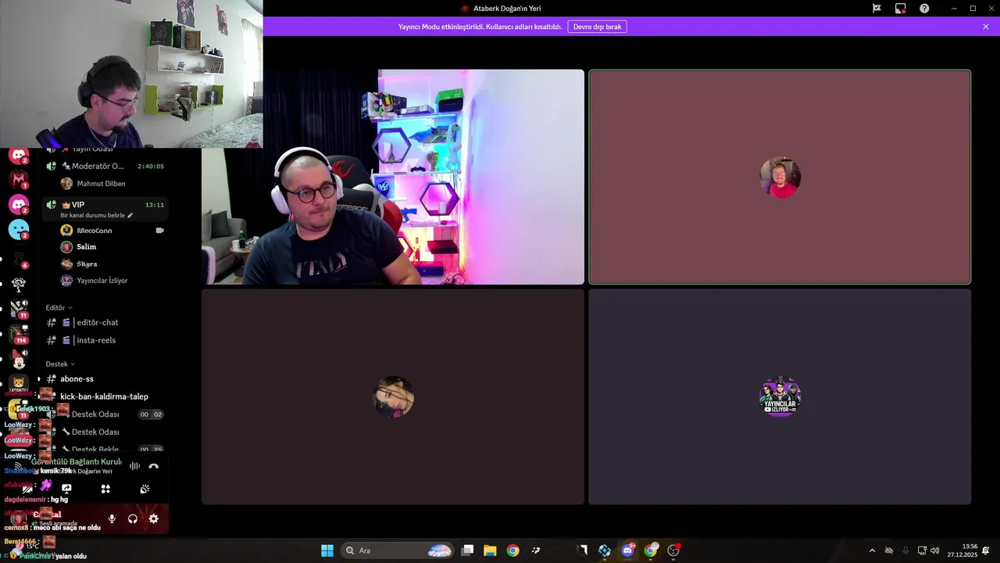Mute the microphone in user panel
Viewport: 1000px width, 563px height.
click(112, 518)
